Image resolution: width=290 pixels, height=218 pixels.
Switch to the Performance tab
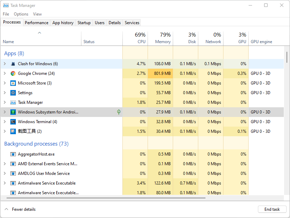[37, 22]
